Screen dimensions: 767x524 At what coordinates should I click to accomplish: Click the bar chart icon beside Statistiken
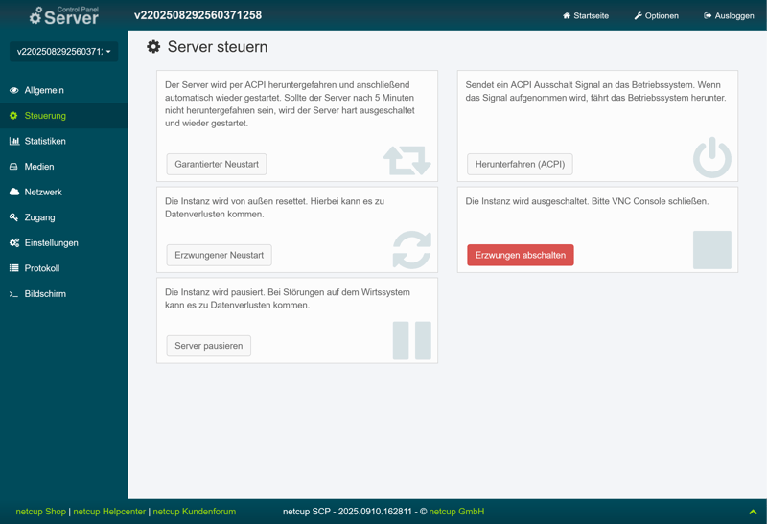[x=14, y=141]
